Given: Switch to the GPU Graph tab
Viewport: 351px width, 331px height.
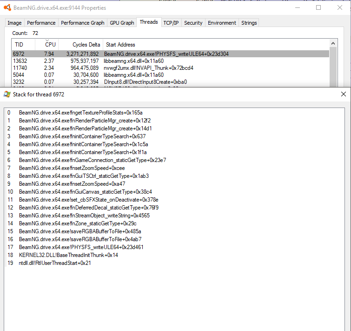Looking at the screenshot, I should (x=122, y=23).
